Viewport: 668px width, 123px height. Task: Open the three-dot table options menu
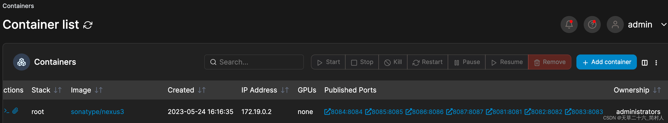(656, 63)
